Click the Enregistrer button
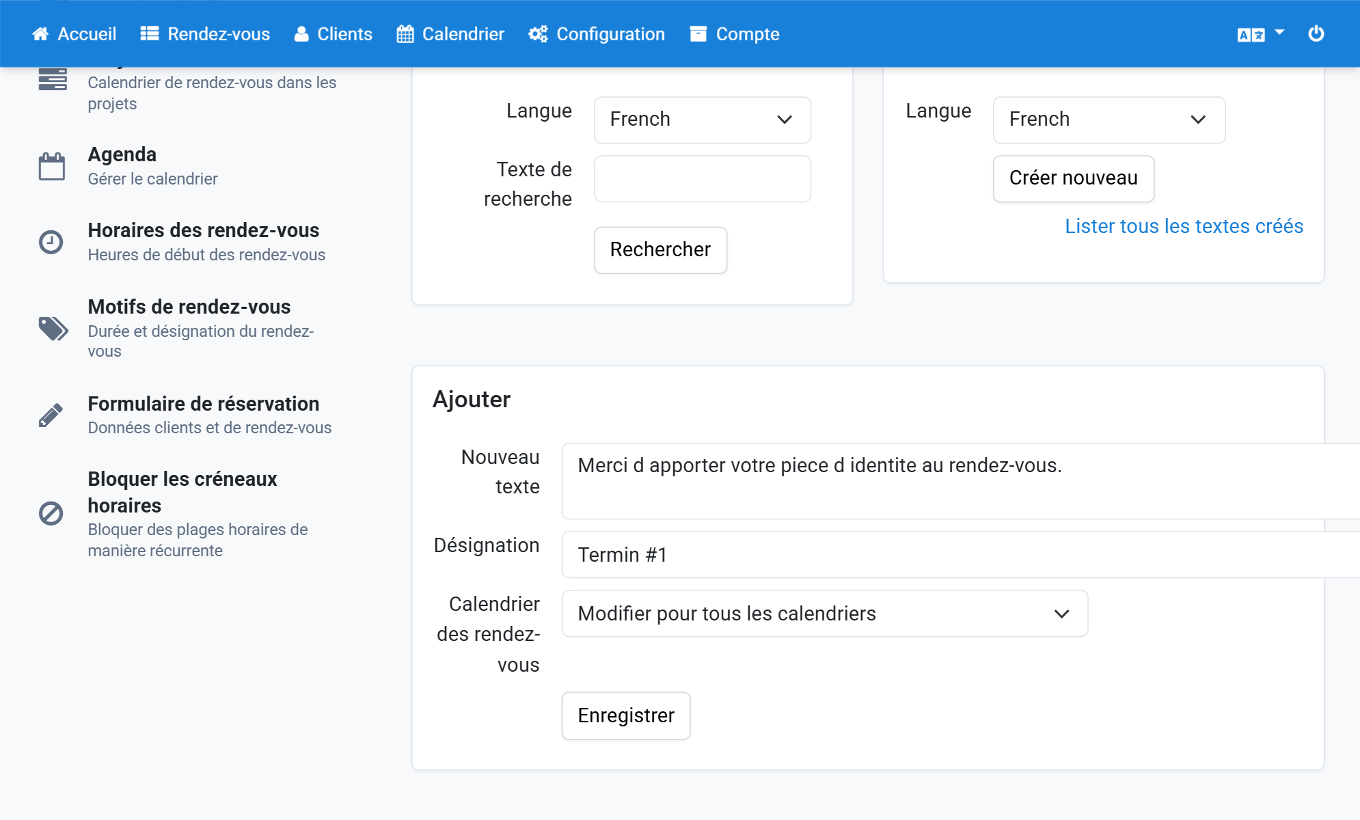Image resolution: width=1360 pixels, height=820 pixels. click(x=626, y=715)
